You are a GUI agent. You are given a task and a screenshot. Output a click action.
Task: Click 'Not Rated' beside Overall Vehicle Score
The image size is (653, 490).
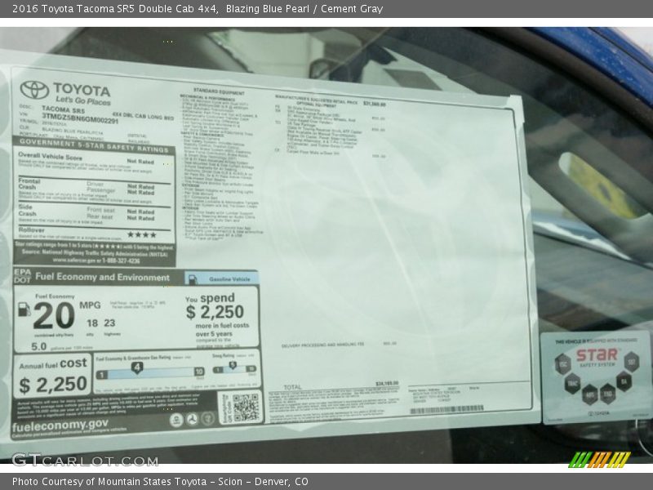[140, 161]
